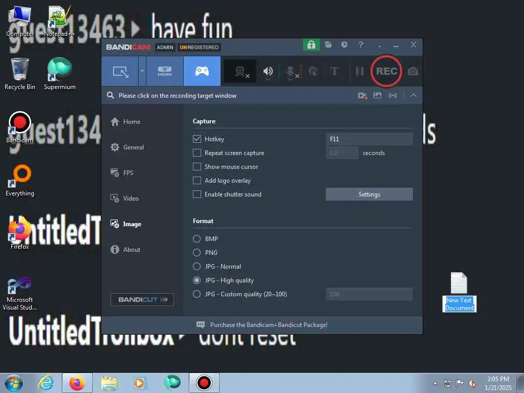This screenshot has width=524, height=393.
Task: Click the magnifier search icon
Action: coord(111,96)
